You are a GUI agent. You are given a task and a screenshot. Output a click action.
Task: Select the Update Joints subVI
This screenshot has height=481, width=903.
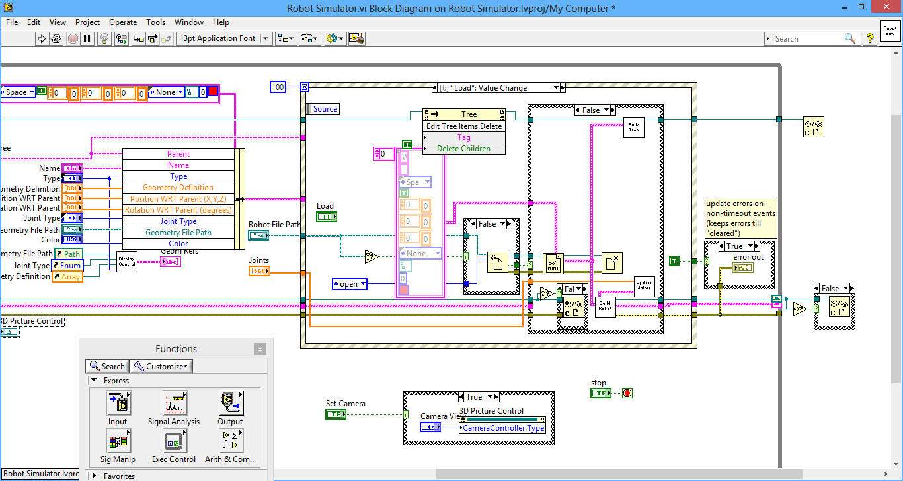point(644,285)
